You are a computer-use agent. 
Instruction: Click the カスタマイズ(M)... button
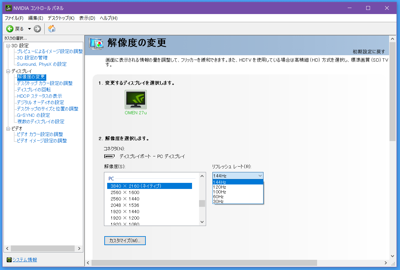(x=125, y=241)
